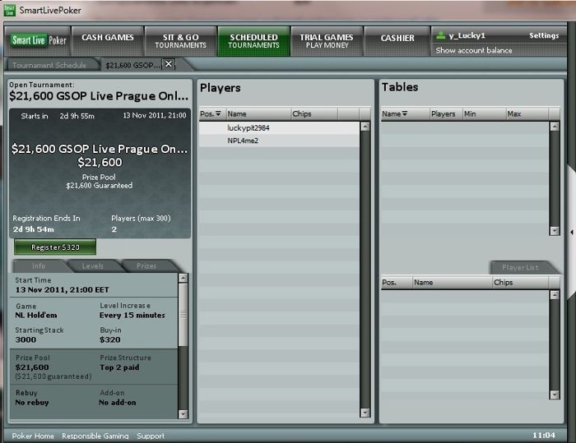Sort Tables list by Name column

(405, 113)
